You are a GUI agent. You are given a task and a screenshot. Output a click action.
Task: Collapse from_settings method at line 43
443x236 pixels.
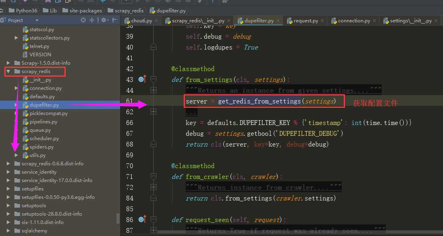point(153,79)
